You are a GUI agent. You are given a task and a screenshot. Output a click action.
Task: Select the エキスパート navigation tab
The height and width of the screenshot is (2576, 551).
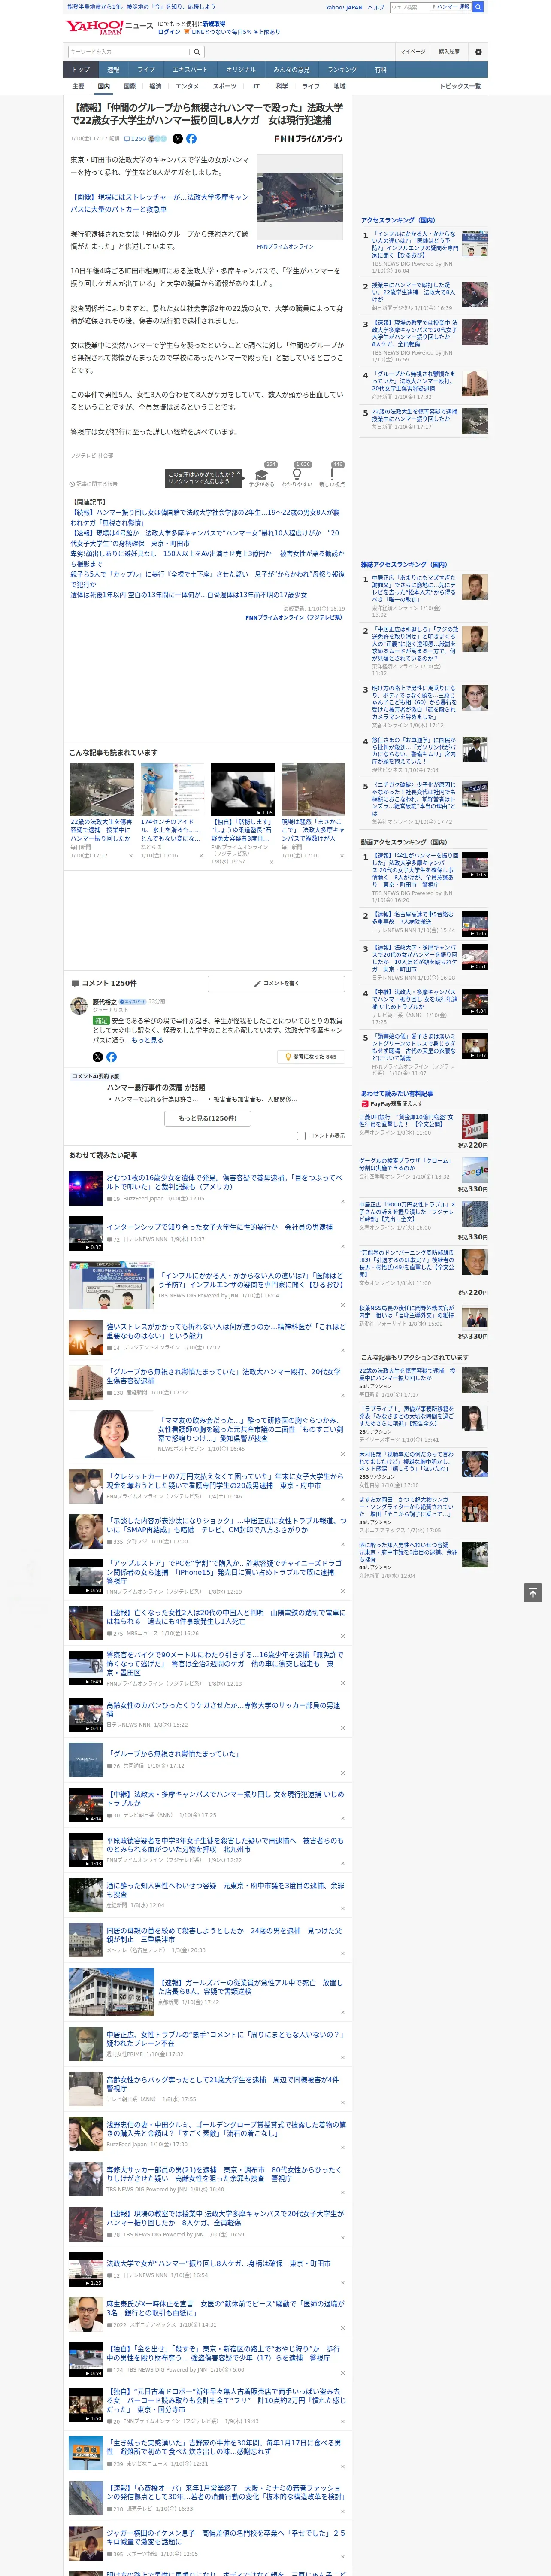[x=190, y=70]
